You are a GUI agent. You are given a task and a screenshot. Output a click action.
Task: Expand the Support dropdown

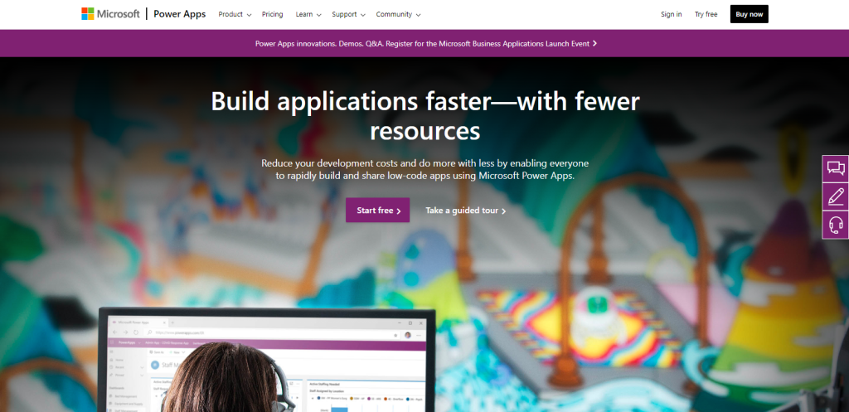tap(349, 15)
